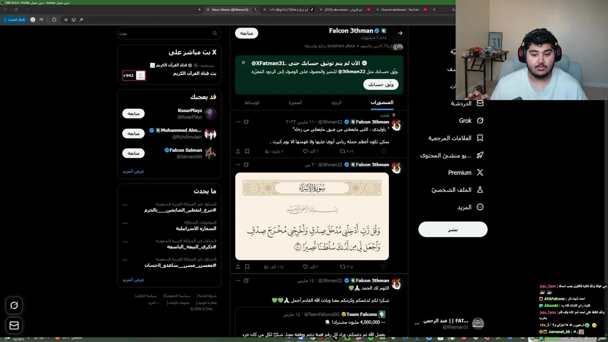Follow Muhammed Alm... (@MuhAlmutairi)

[x=133, y=133]
